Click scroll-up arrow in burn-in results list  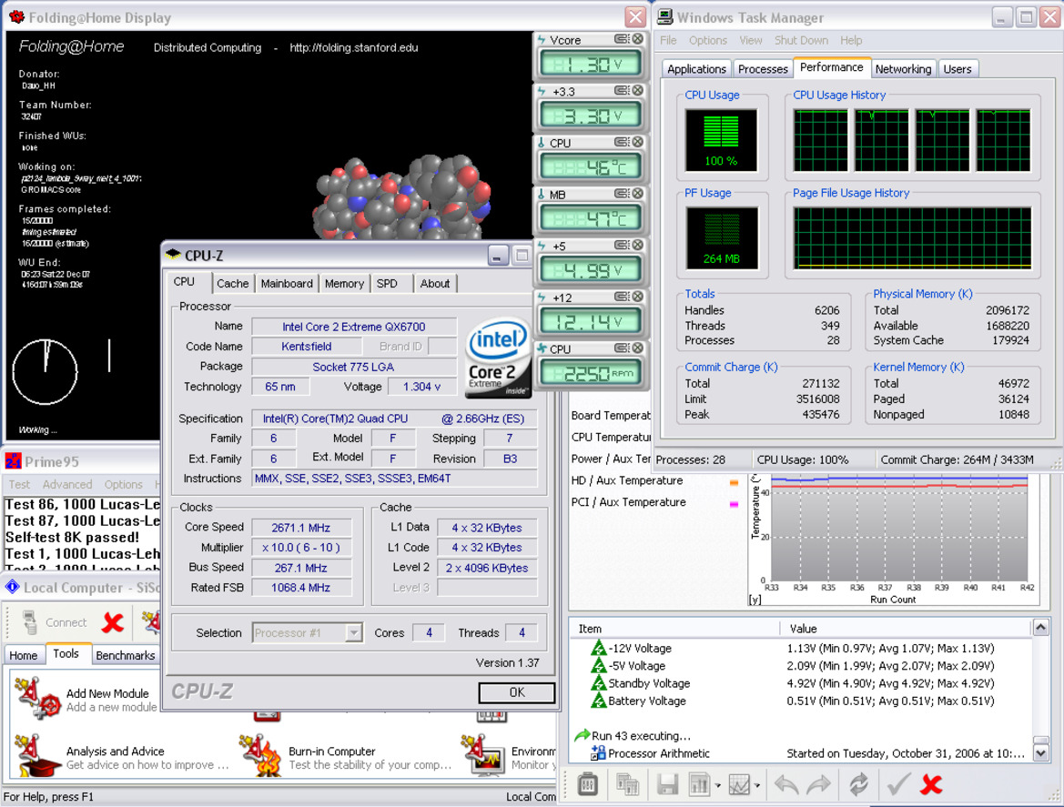tap(1040, 628)
